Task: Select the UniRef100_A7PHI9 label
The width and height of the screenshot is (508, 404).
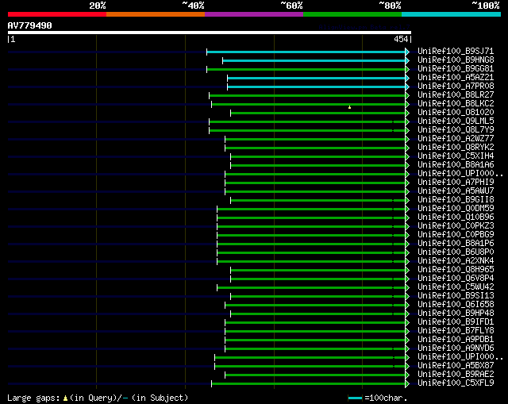Action: pos(456,183)
